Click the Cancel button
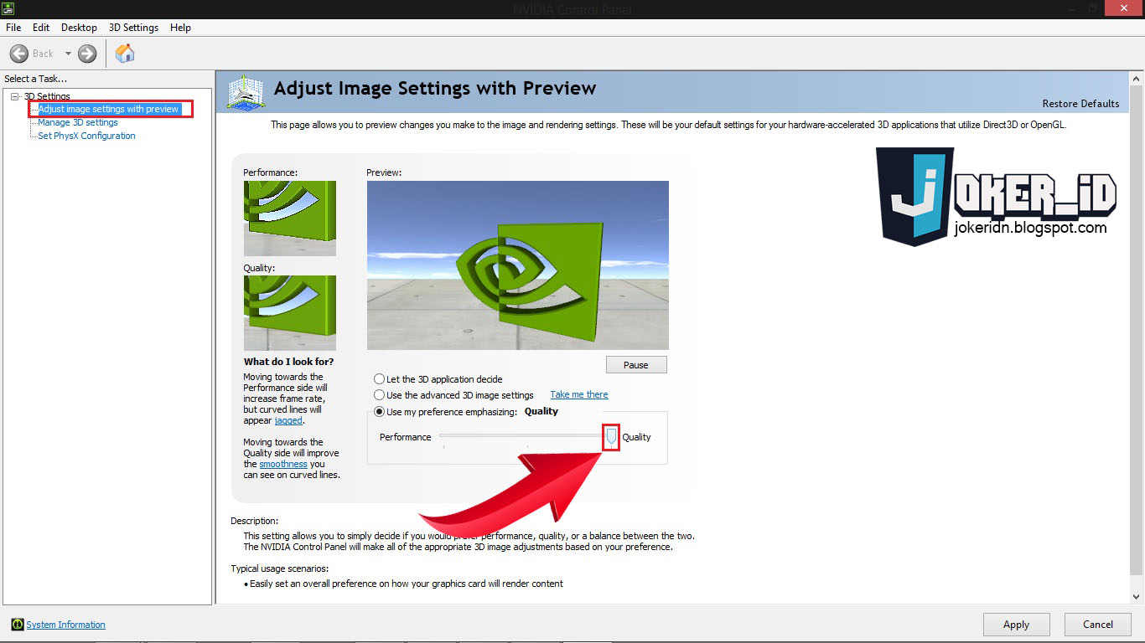Screen dimensions: 1145x643 pyautogui.click(x=1097, y=625)
